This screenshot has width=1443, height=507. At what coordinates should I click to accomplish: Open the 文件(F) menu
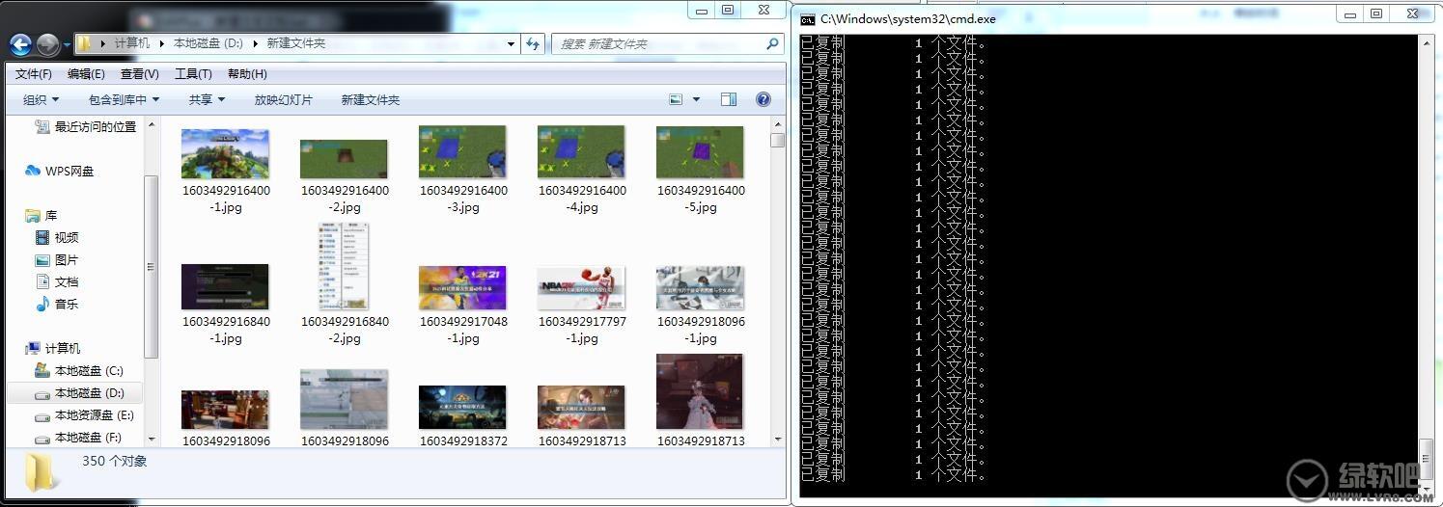click(34, 74)
